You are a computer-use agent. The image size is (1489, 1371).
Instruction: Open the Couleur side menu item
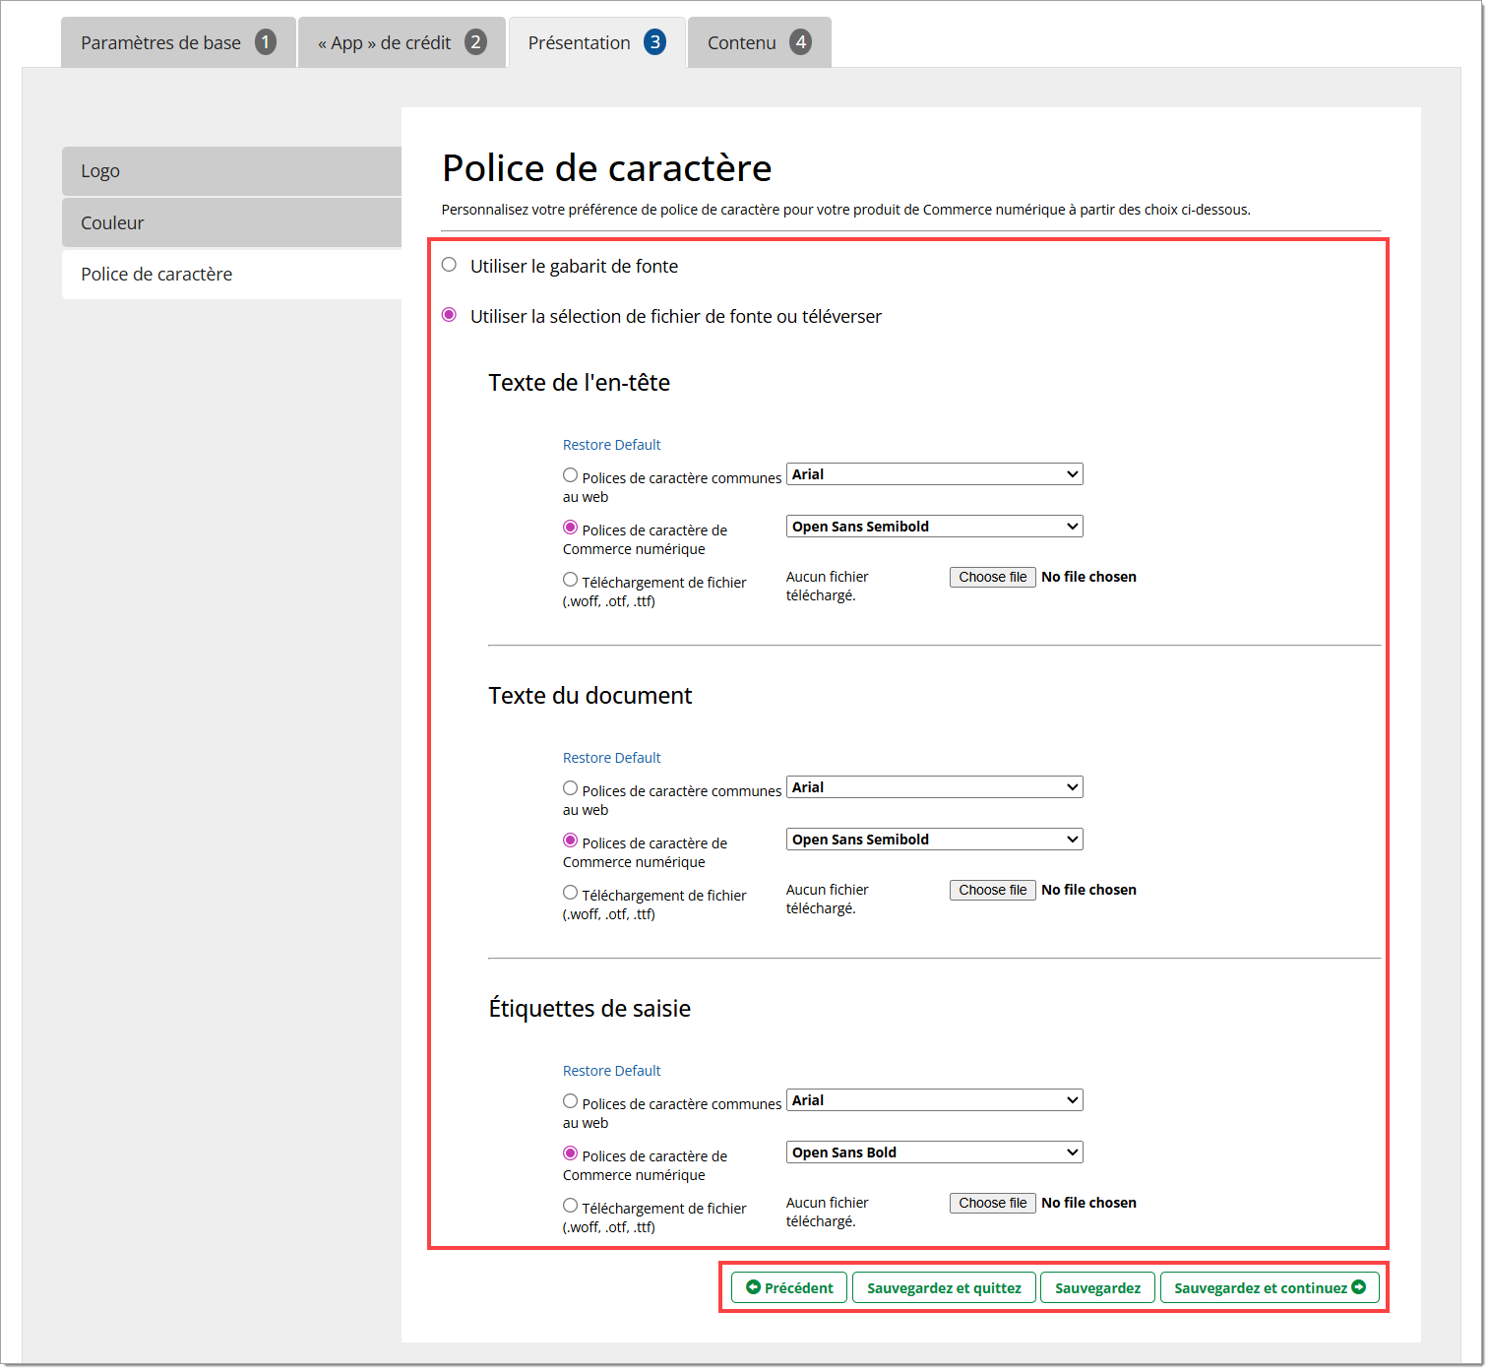point(231,223)
